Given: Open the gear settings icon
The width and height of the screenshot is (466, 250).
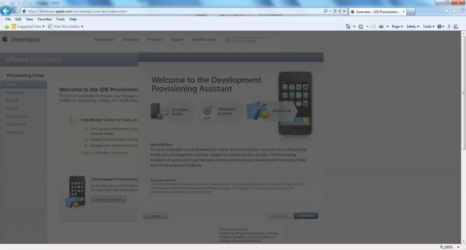Looking at the screenshot, I should point(461,11).
